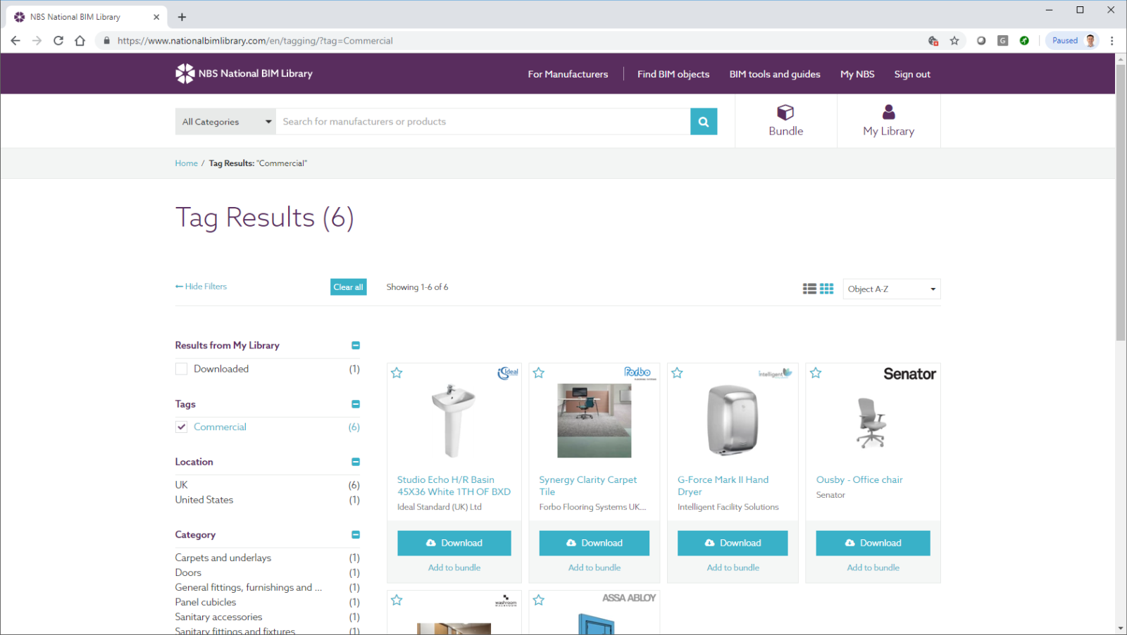Image resolution: width=1127 pixels, height=635 pixels.
Task: Reload the current page
Action: 58,41
